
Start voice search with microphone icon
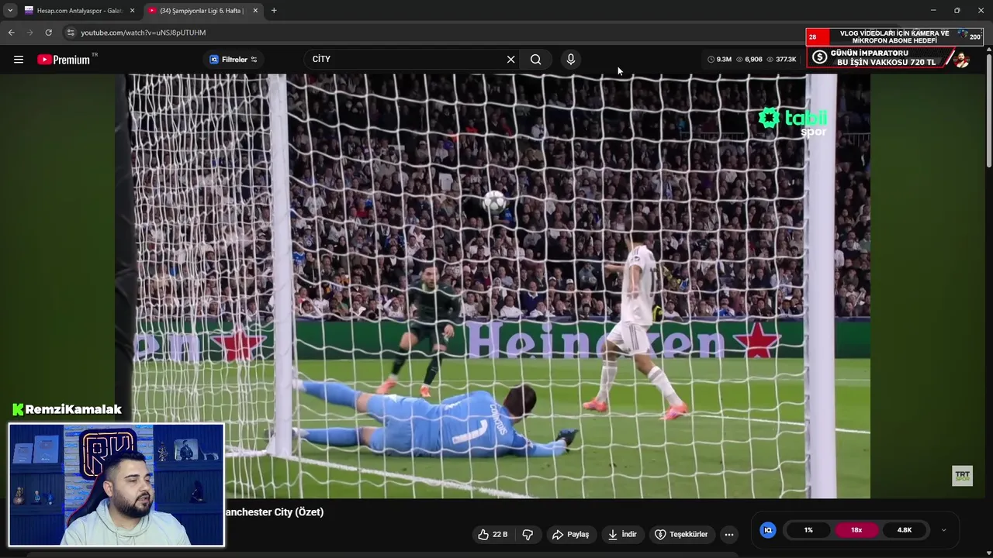click(571, 60)
